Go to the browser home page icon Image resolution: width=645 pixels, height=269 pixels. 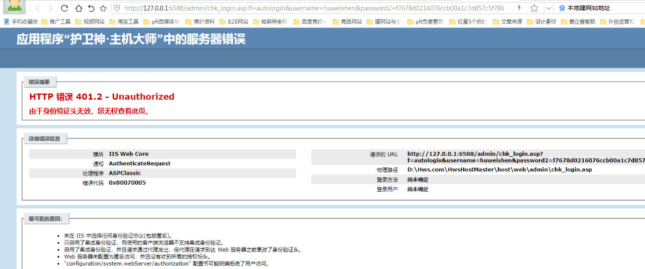pyautogui.click(x=78, y=9)
